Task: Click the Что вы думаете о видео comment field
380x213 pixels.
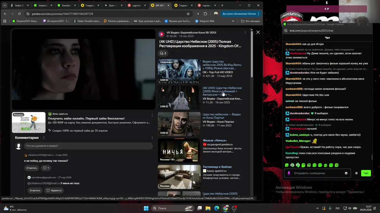Action: [88, 146]
